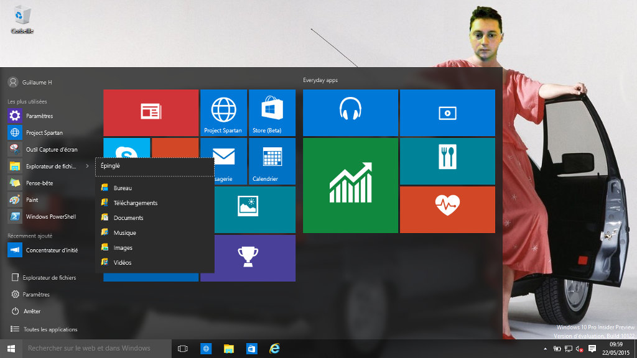Show hidden system tray icons
This screenshot has height=358, width=637.
click(545, 349)
